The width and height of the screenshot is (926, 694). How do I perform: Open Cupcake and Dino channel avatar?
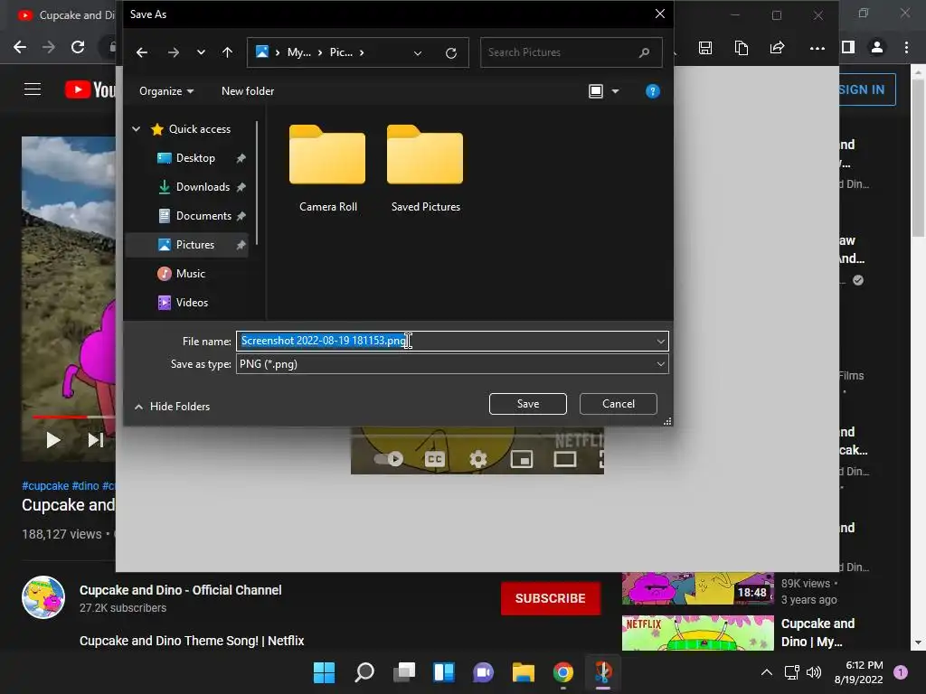pyautogui.click(x=43, y=597)
